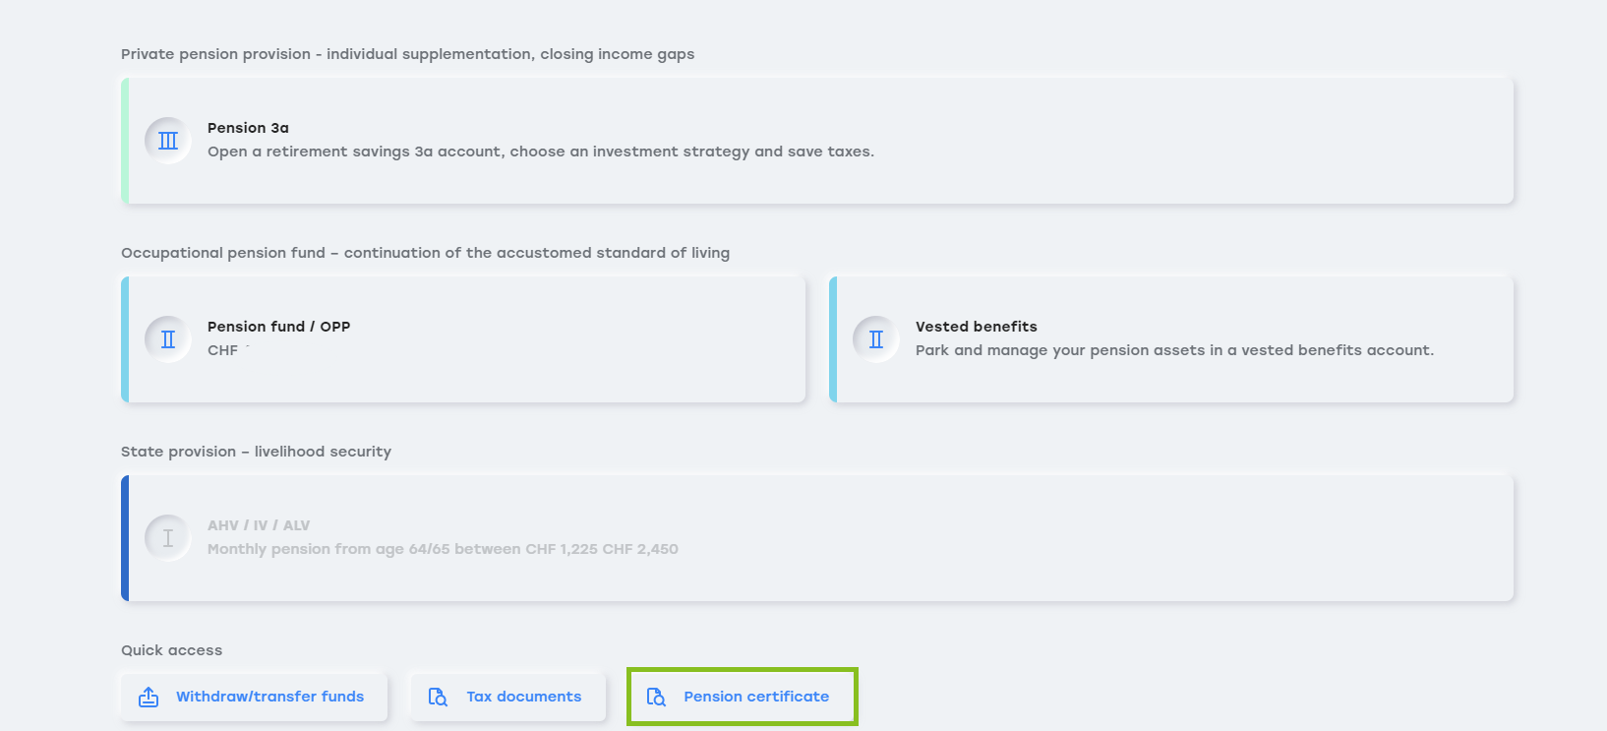Screen dimensions: 1607x731
Task: Click the 'Quick access' heading
Action: point(171,650)
